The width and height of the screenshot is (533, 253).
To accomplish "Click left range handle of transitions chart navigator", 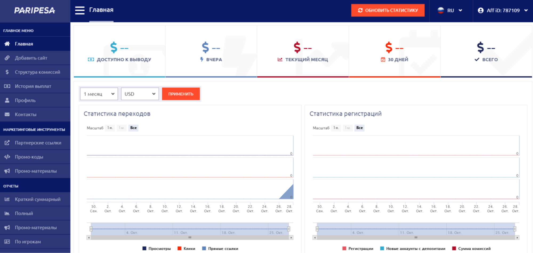I will click(91, 229).
